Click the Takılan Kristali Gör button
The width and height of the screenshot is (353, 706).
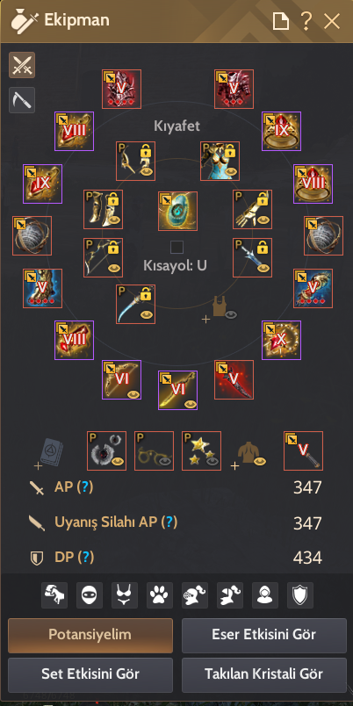pos(263,675)
